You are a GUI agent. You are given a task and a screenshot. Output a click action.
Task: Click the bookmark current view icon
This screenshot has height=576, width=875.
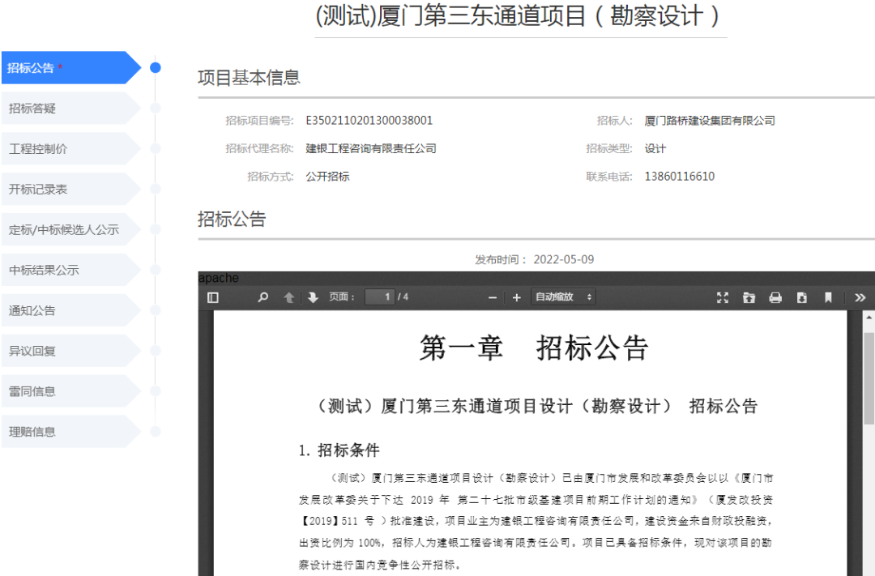[x=828, y=297]
